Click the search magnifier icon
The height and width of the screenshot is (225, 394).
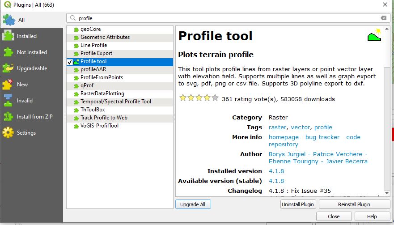tap(73, 18)
